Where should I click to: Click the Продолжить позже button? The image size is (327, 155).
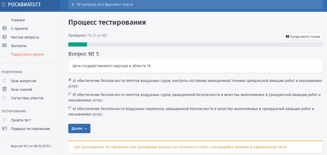tap(303, 36)
